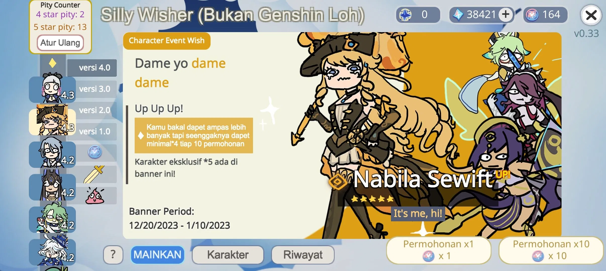Screen dimensions: 606x271
Task: Select the blue fate orb banner icon
Action: [x=95, y=152]
